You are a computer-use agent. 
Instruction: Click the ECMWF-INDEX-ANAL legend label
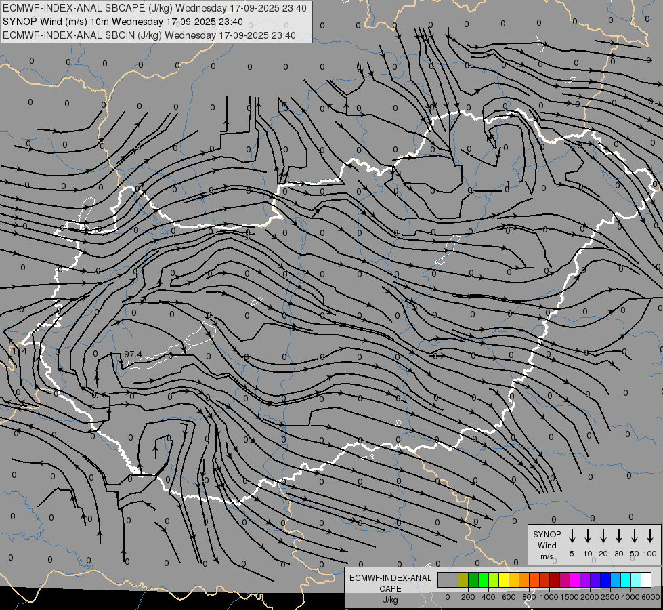(x=390, y=578)
